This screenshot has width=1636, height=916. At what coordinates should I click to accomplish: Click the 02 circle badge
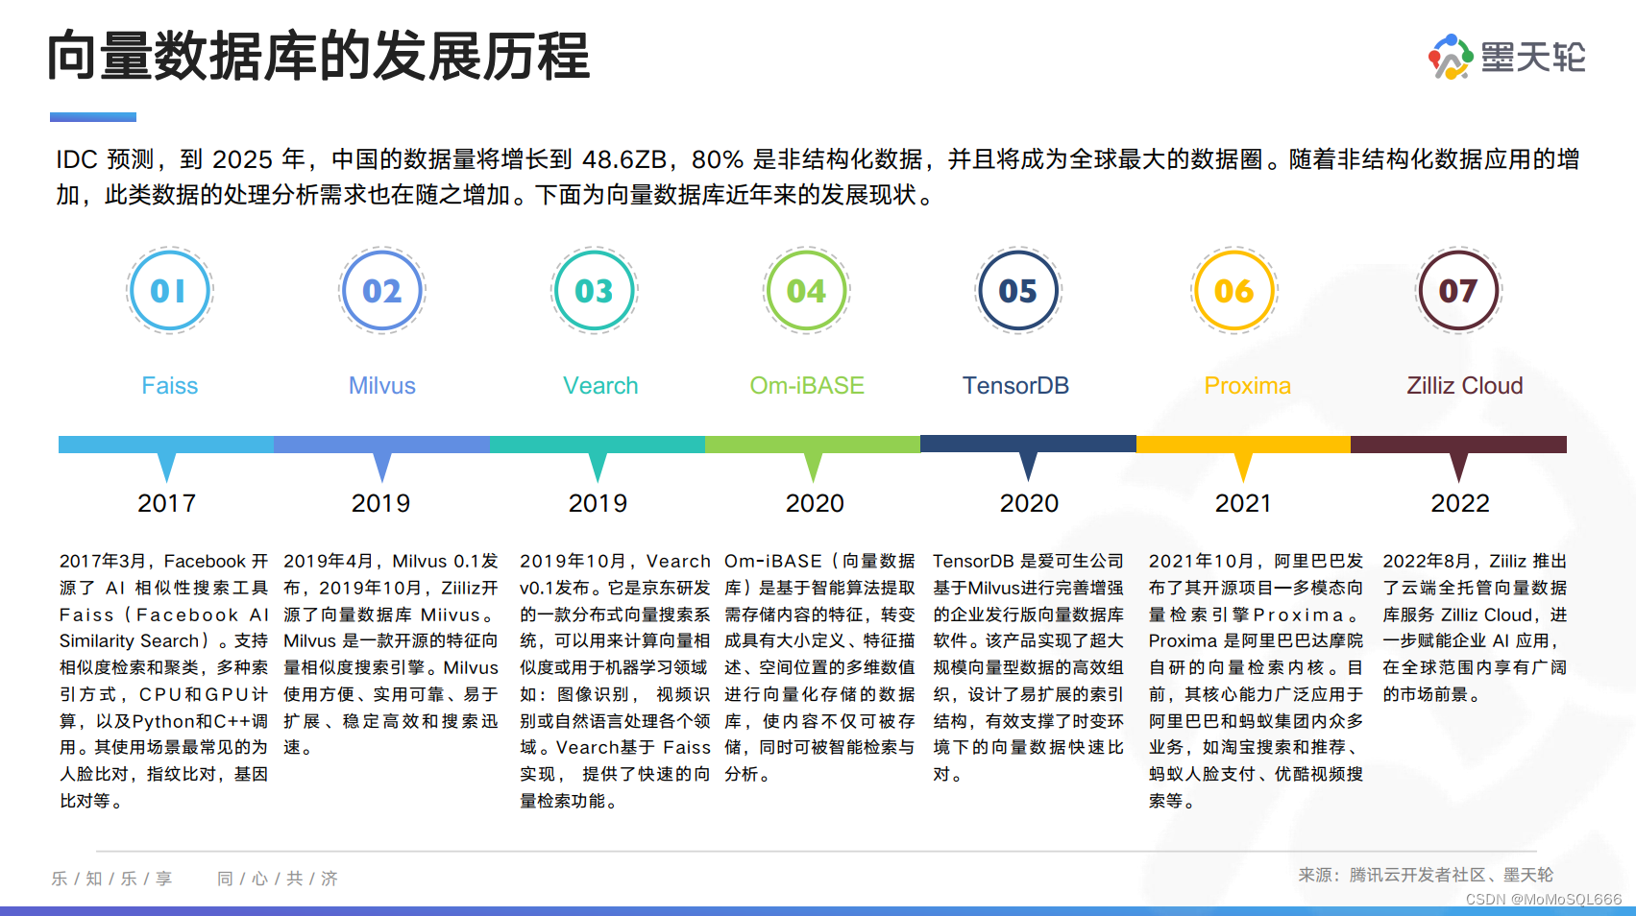[381, 290]
